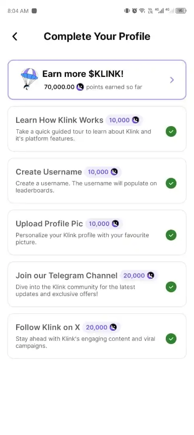
Task: Tap the alarm clock status icon
Action: click(x=134, y=11)
